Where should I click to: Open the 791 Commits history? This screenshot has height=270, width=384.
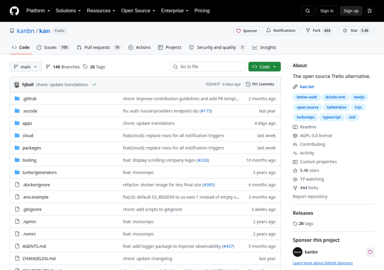click(260, 84)
